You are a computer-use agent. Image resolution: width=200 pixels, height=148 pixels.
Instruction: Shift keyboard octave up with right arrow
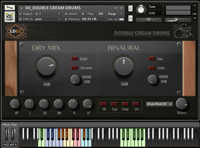pos(16,144)
